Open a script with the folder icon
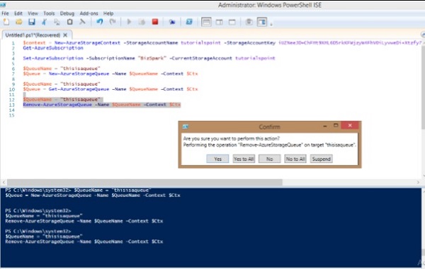This screenshot has width=425, height=269. (x=18, y=22)
